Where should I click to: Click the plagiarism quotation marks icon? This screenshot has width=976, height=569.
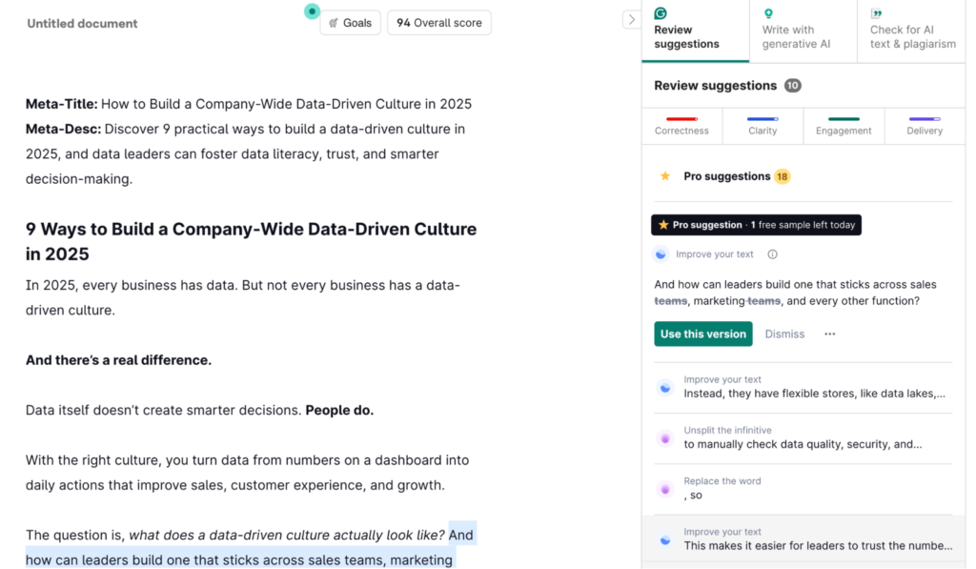click(x=877, y=13)
